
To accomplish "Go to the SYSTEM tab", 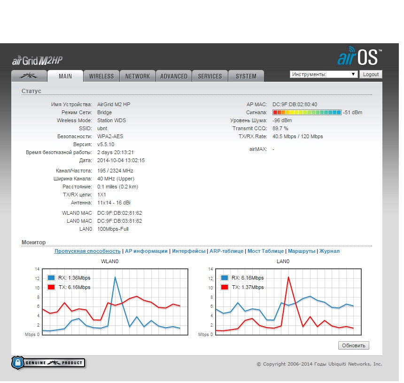I will coord(246,76).
